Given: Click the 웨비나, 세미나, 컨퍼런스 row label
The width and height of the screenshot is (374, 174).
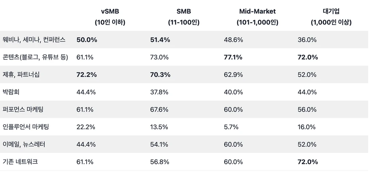Looking at the screenshot, I should click(x=34, y=40).
